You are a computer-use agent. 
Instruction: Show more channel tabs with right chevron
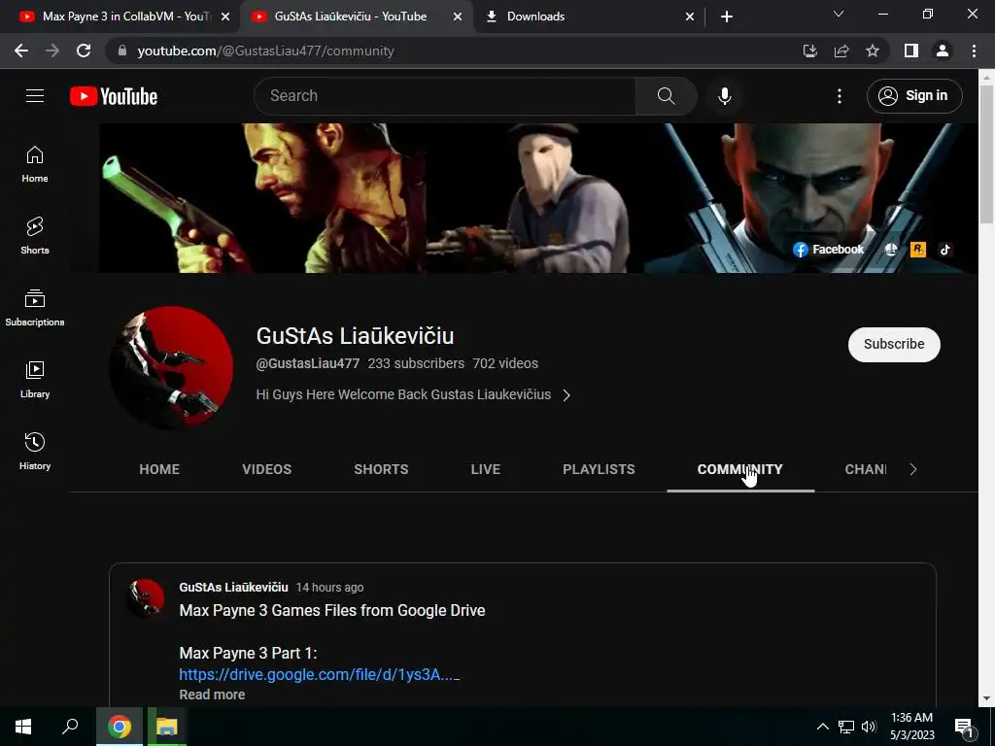pos(913,469)
